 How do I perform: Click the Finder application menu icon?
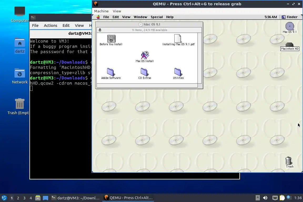click(x=284, y=17)
